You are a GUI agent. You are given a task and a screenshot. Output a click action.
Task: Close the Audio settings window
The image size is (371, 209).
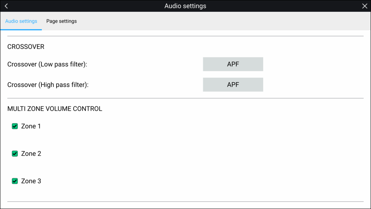[x=364, y=6]
